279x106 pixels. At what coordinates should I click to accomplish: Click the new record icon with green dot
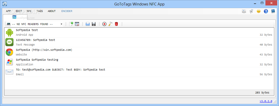pyautogui.click(x=71, y=24)
